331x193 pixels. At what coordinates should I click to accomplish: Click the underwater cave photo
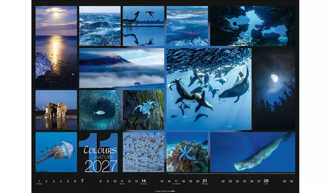click(x=252, y=26)
